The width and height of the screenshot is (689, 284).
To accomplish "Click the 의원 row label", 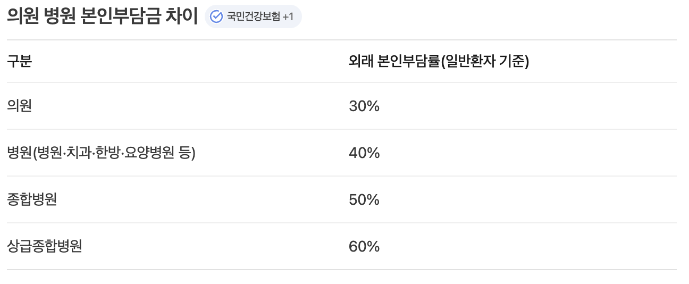I will click(x=19, y=106).
